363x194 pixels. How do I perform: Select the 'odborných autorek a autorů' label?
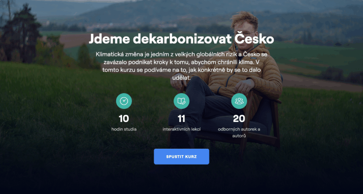[239, 133]
